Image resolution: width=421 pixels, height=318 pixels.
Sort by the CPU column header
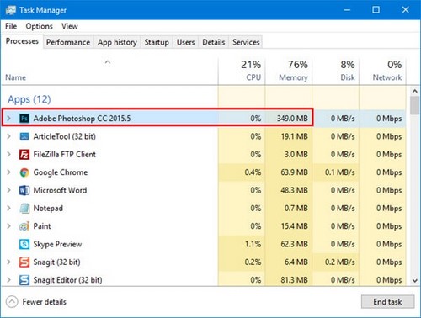242,72
